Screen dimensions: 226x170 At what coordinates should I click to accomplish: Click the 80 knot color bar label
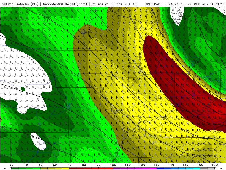(84, 165)
